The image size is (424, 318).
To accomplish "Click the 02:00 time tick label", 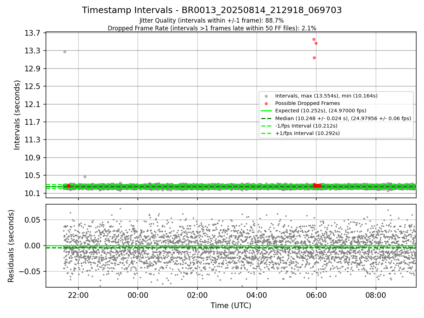I will click(x=197, y=295).
